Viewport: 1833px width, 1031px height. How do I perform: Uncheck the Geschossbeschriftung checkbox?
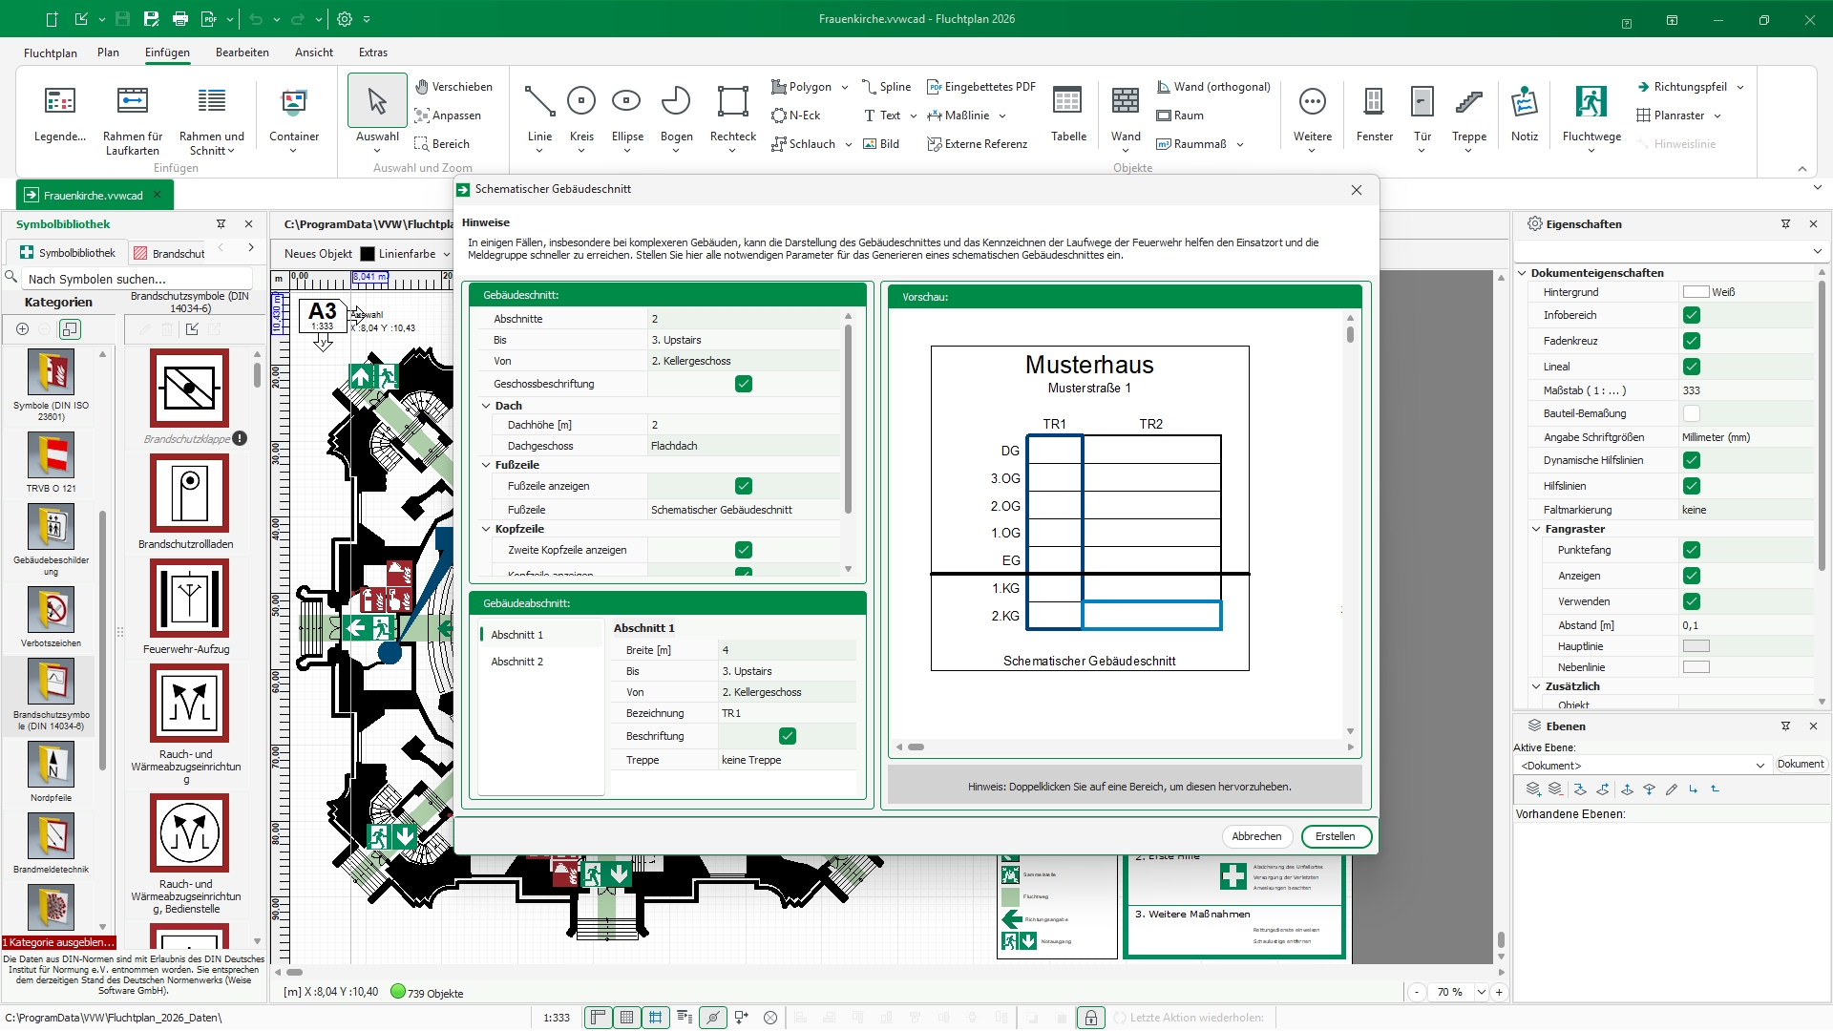pyautogui.click(x=744, y=384)
